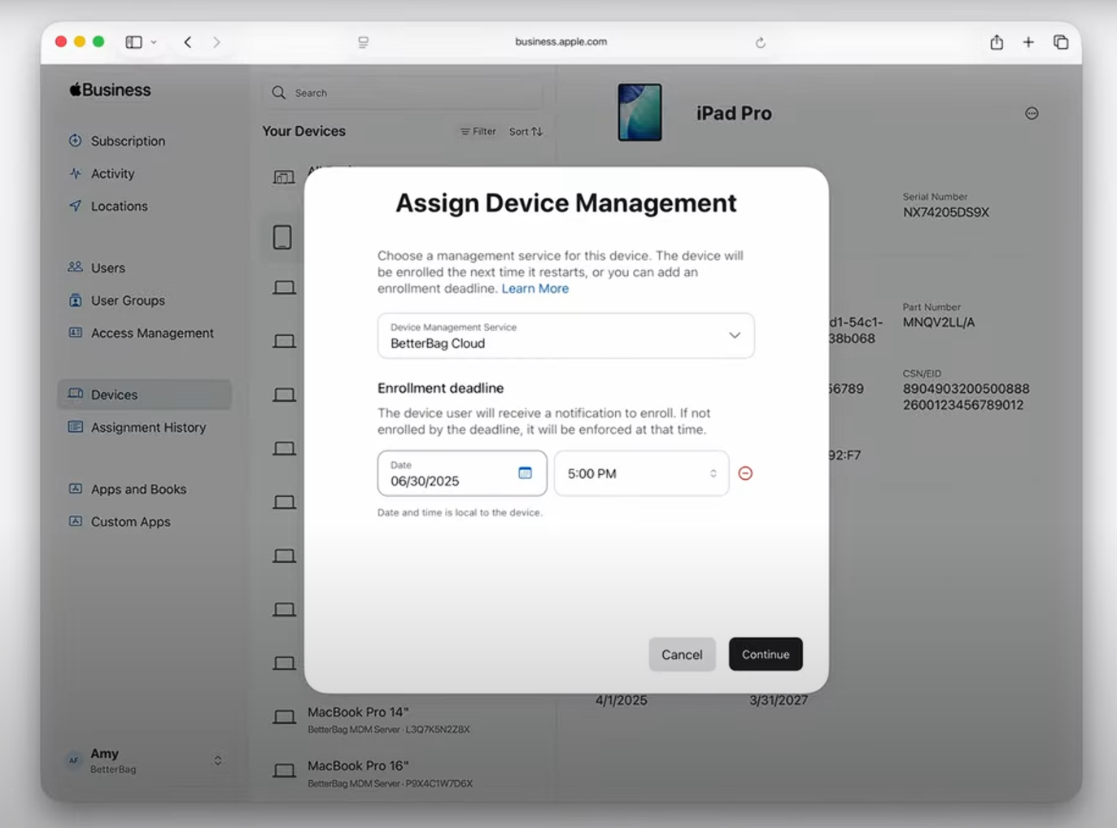The image size is (1117, 828).
Task: Click the Assignment History icon
Action: (x=76, y=427)
